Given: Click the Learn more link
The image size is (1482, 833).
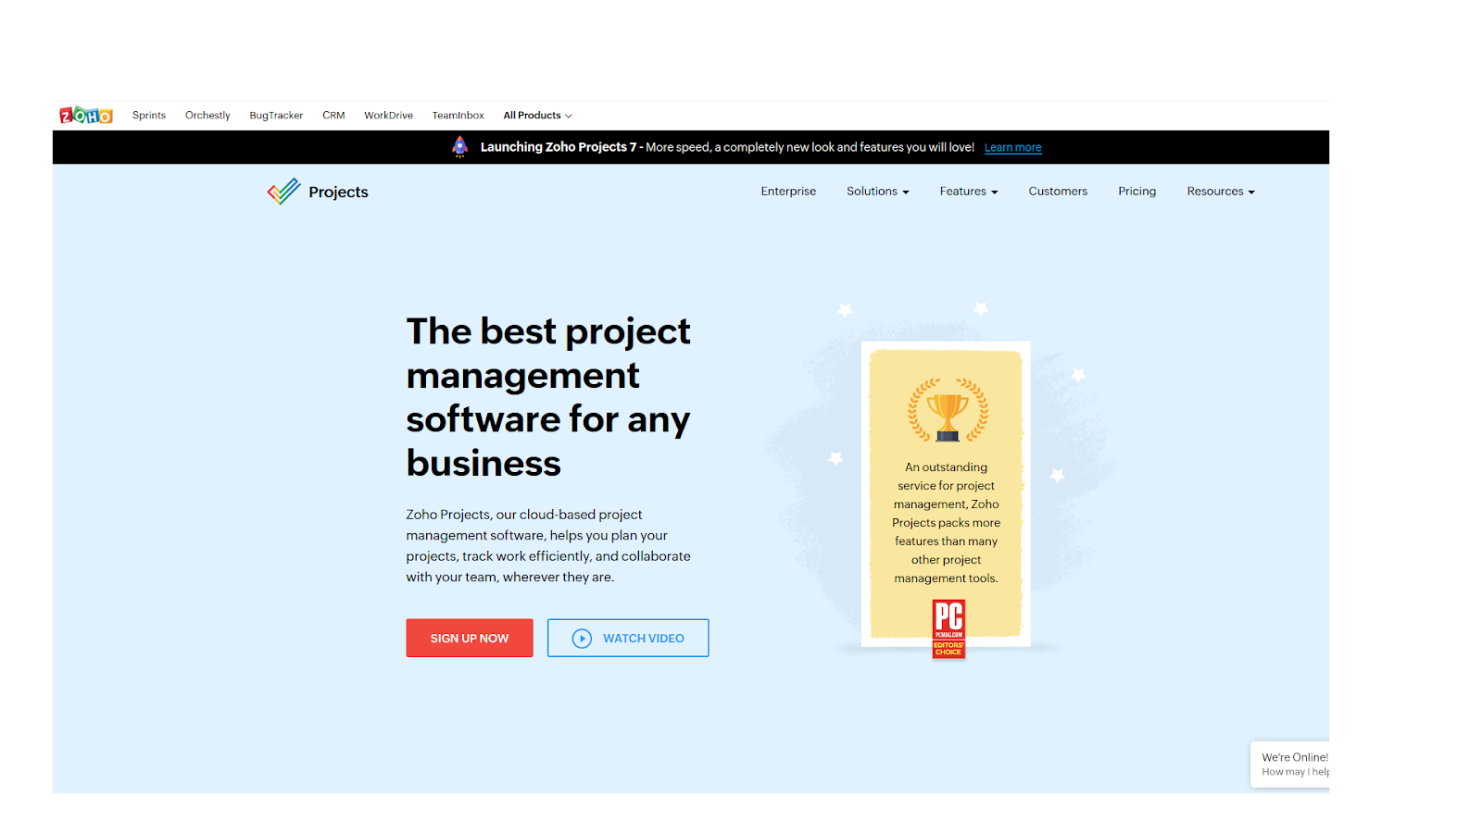Looking at the screenshot, I should coord(1012,148).
